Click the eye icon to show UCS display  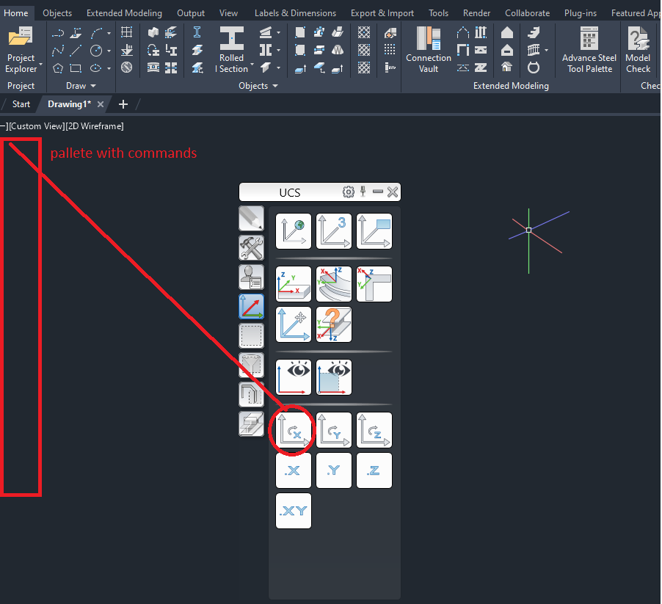pos(293,376)
